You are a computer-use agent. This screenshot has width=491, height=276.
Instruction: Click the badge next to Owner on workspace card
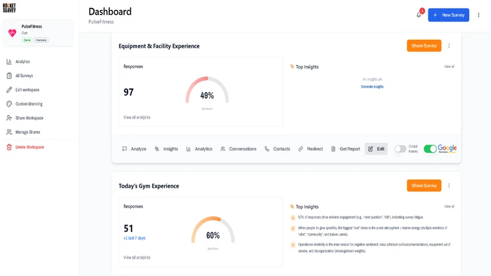click(x=41, y=40)
